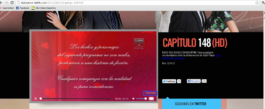265x109 pixels.
Task: Click the 28 tweet count bubble
Action: (x=179, y=81)
